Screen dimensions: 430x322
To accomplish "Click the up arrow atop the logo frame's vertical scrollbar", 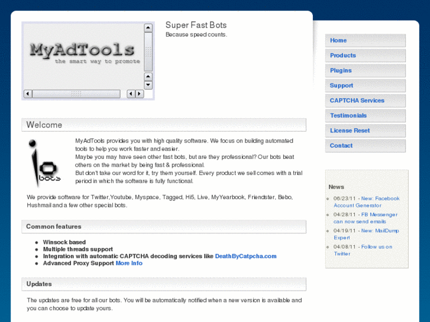I will coord(148,28).
